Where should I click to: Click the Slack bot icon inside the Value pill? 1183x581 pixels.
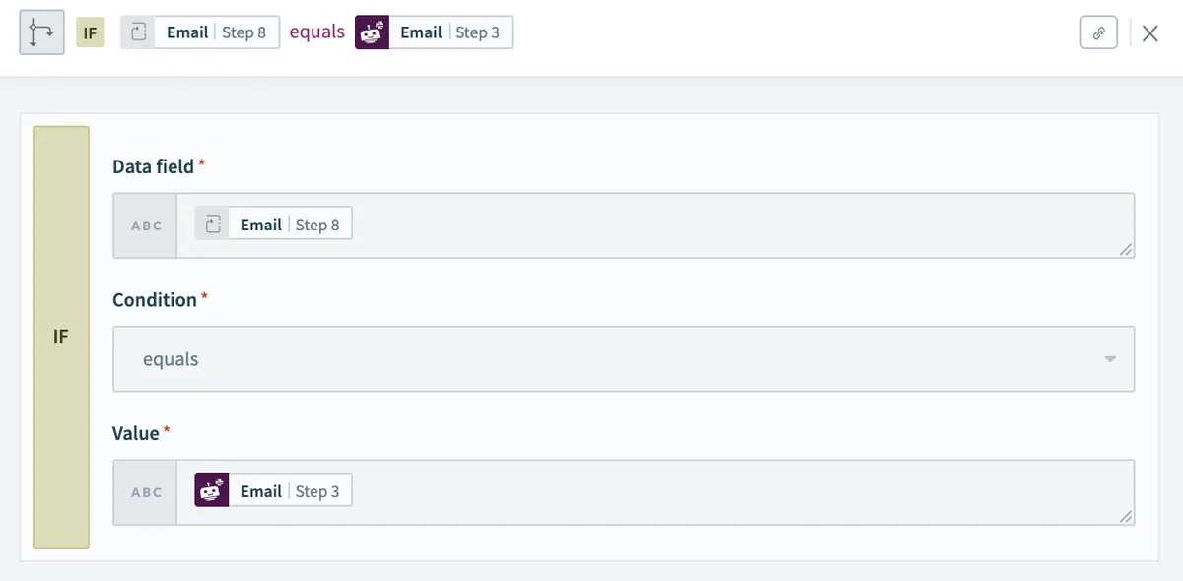[x=212, y=491]
